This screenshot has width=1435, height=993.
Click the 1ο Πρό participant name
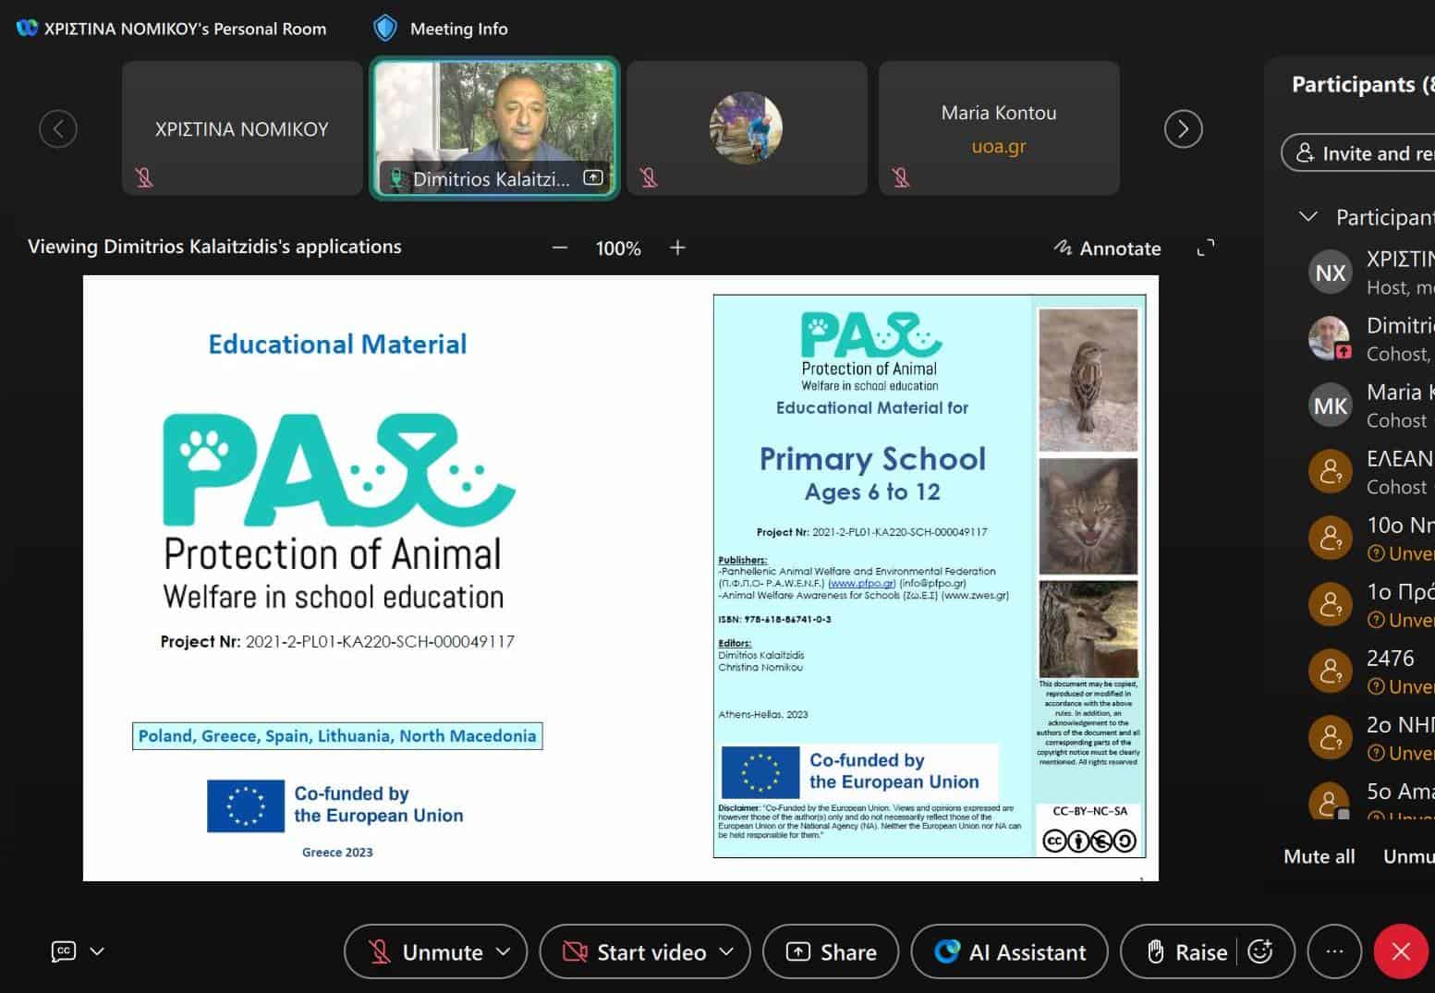(x=1401, y=591)
